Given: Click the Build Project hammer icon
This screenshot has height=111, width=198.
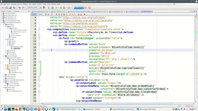Looking at the screenshot, I should pyautogui.click(x=49, y=8).
